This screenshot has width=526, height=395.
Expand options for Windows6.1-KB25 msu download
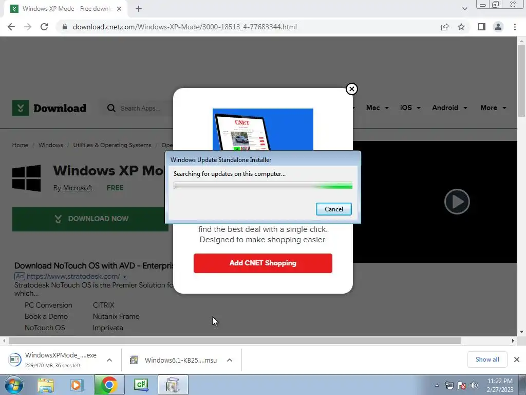230,360
